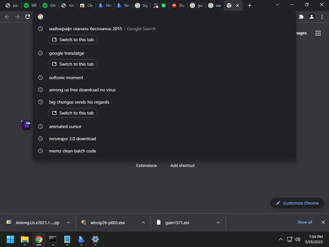329x247 pixels.
Task: Click clock icon beside 'animated cursor'
Action: 40,126
